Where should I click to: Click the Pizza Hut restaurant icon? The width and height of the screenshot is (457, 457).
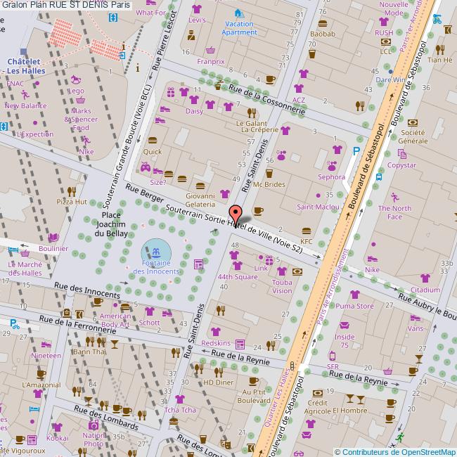(71, 191)
